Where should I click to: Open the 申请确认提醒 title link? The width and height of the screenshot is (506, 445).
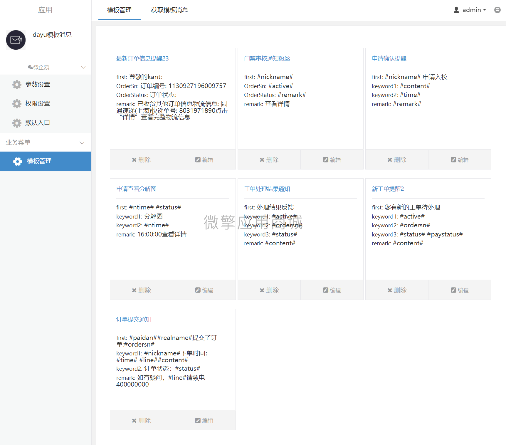pyautogui.click(x=389, y=58)
